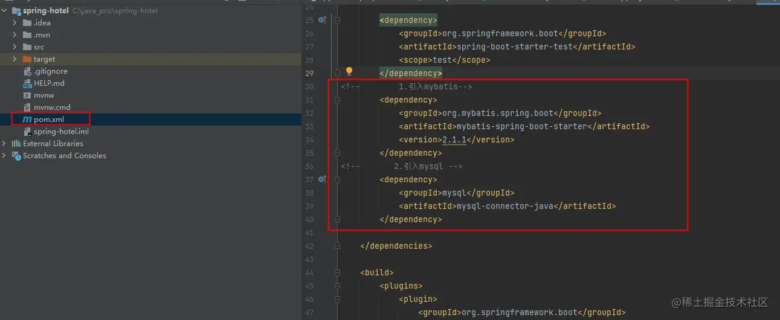Screen dimensions: 780x320
Task: Fold the plugins block at line 45
Action: pyautogui.click(x=337, y=286)
